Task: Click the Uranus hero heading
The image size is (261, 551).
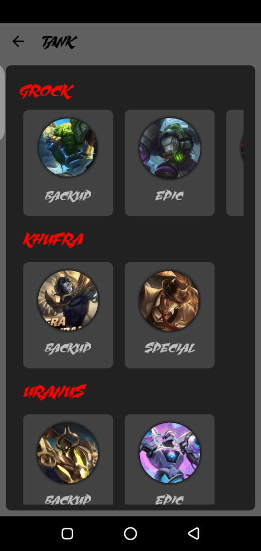Action: (x=54, y=392)
